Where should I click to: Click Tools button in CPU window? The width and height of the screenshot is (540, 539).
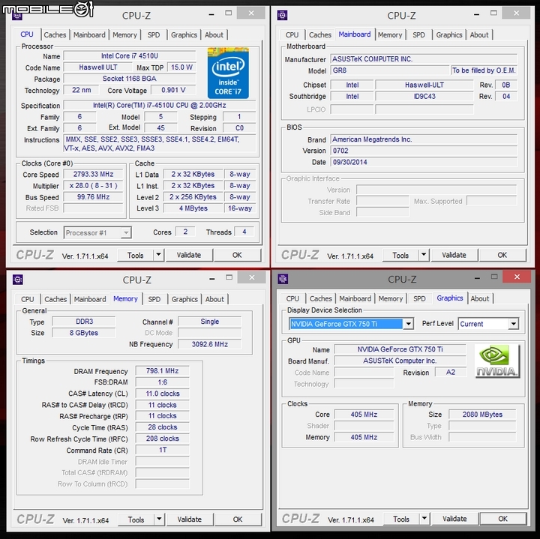[x=135, y=255]
